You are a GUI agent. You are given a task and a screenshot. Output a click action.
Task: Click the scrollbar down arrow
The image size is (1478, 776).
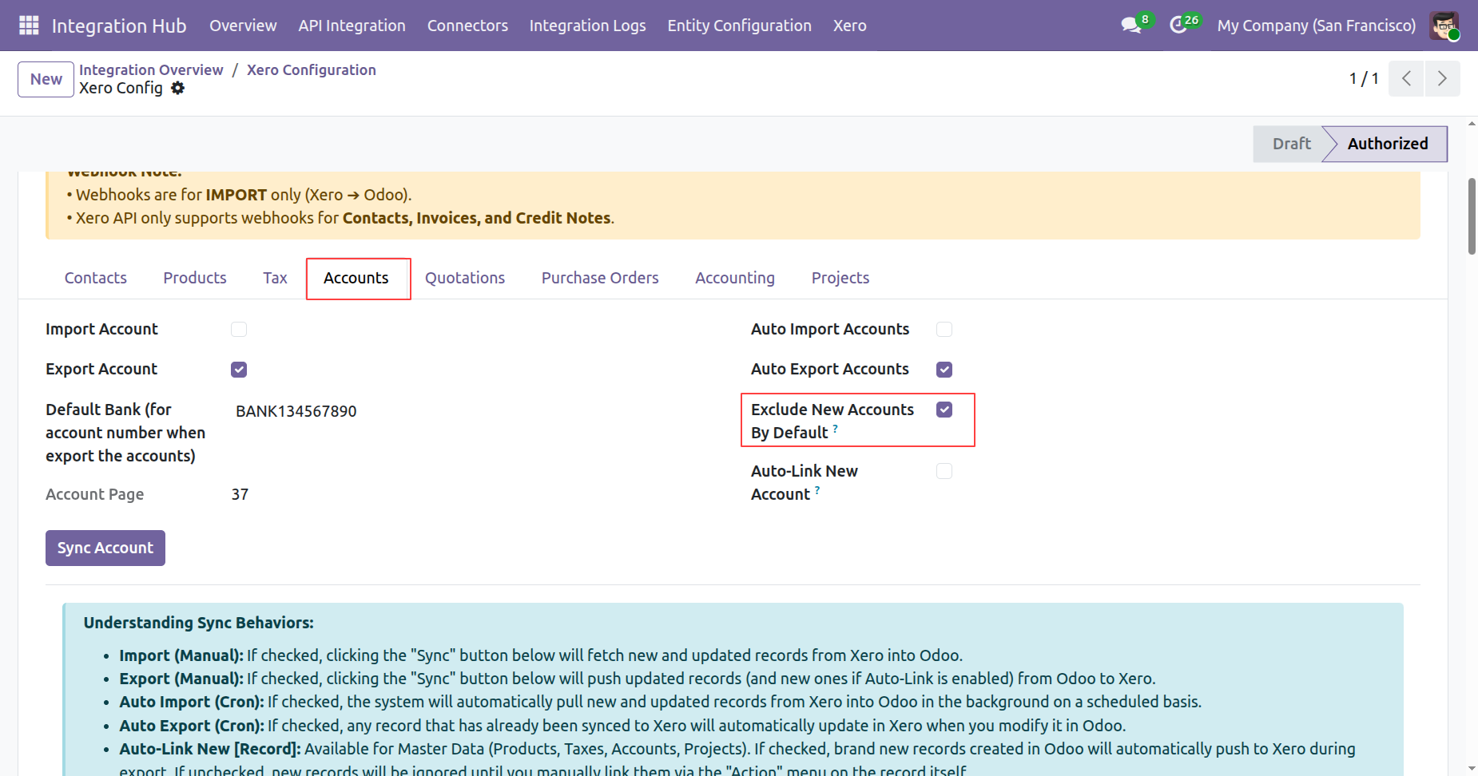coord(1472,769)
